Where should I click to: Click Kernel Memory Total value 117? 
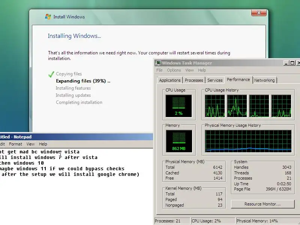pos(219,194)
